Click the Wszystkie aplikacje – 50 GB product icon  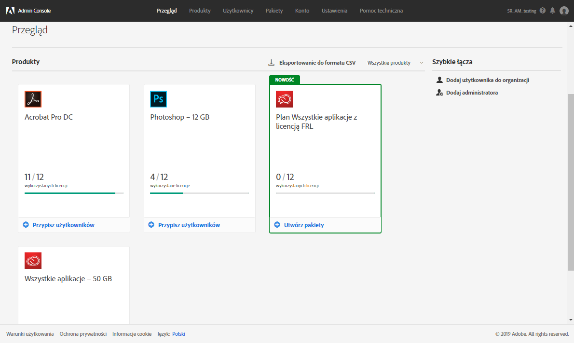[x=33, y=261]
